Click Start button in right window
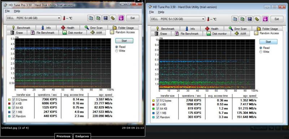 268,42
